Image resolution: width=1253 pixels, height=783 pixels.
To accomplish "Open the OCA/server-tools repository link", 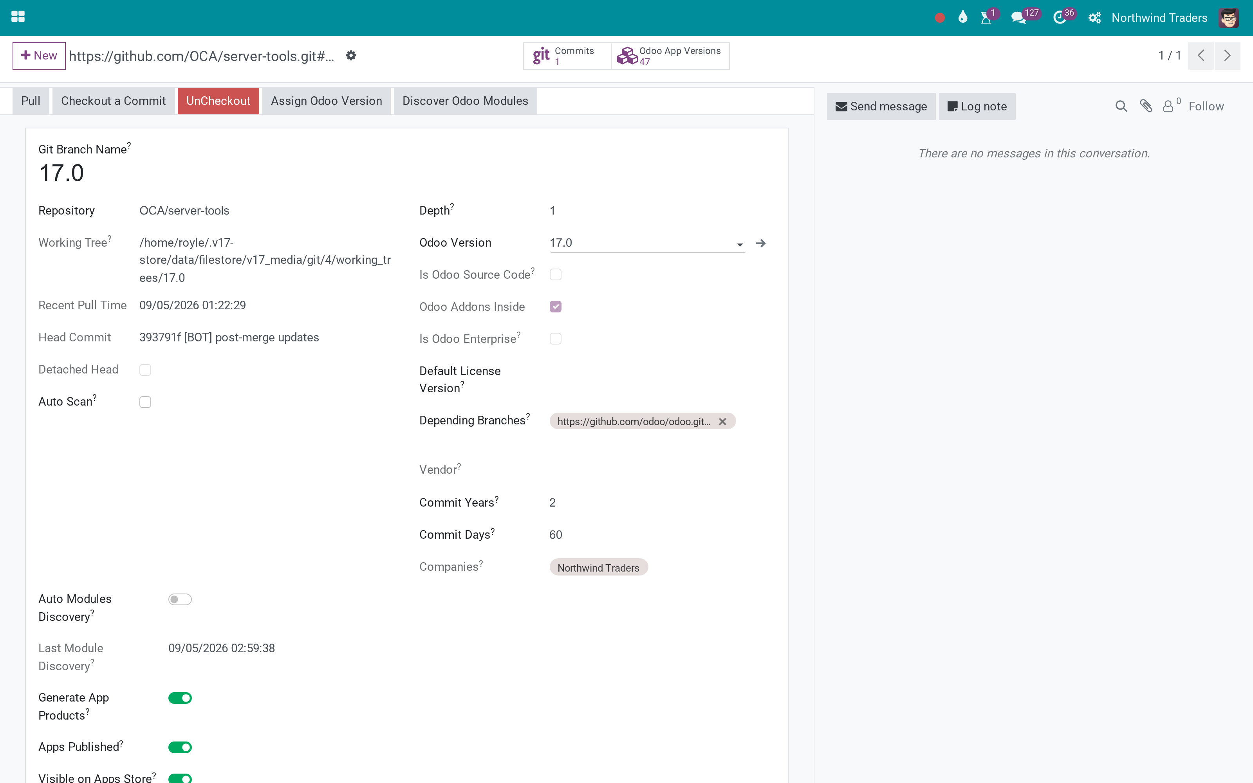I will [184, 211].
